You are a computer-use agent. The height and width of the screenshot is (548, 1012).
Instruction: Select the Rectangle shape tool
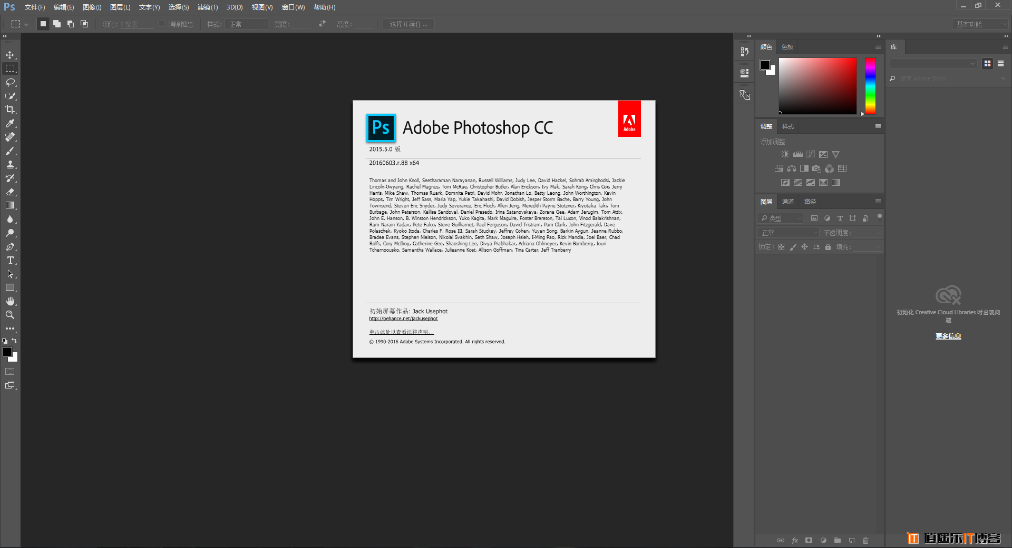point(10,287)
